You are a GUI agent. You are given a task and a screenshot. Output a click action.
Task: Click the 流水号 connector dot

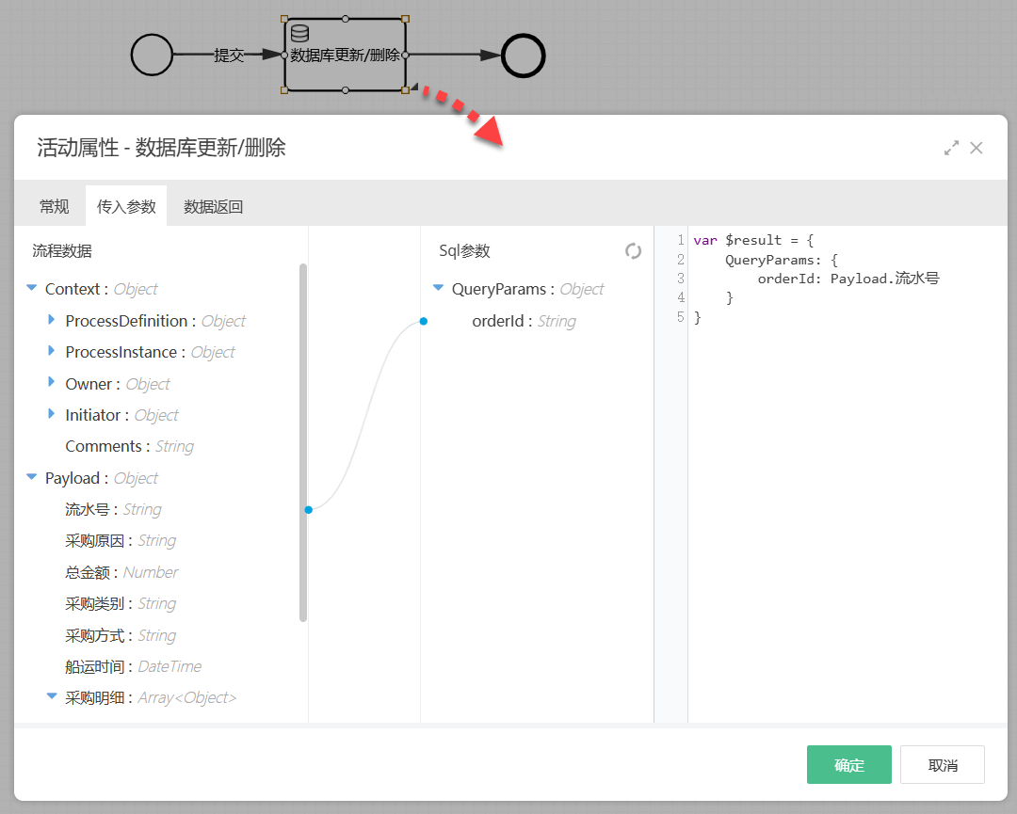point(308,509)
